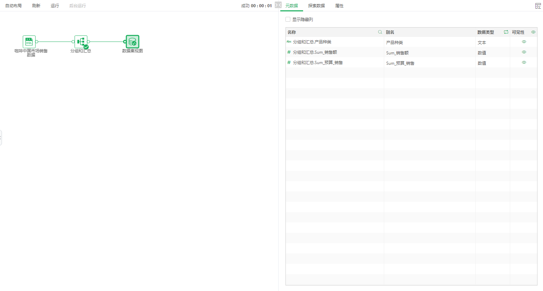The height and width of the screenshot is (291, 543).
Task: Switch to the 探索数据 tab
Action: pyautogui.click(x=316, y=6)
